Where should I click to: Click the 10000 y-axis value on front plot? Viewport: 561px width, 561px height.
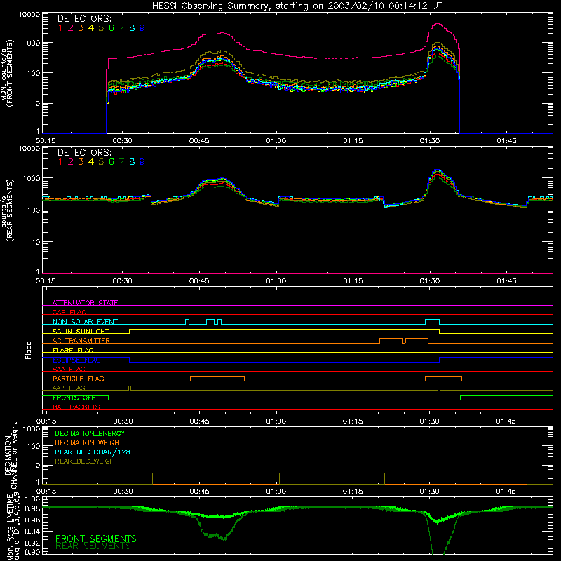(x=29, y=14)
